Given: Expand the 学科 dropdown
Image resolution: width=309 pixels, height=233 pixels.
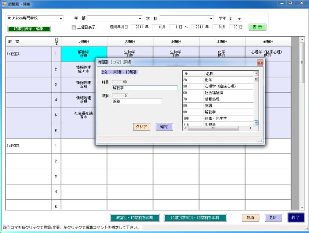Looking at the screenshot, I should tap(211, 19).
